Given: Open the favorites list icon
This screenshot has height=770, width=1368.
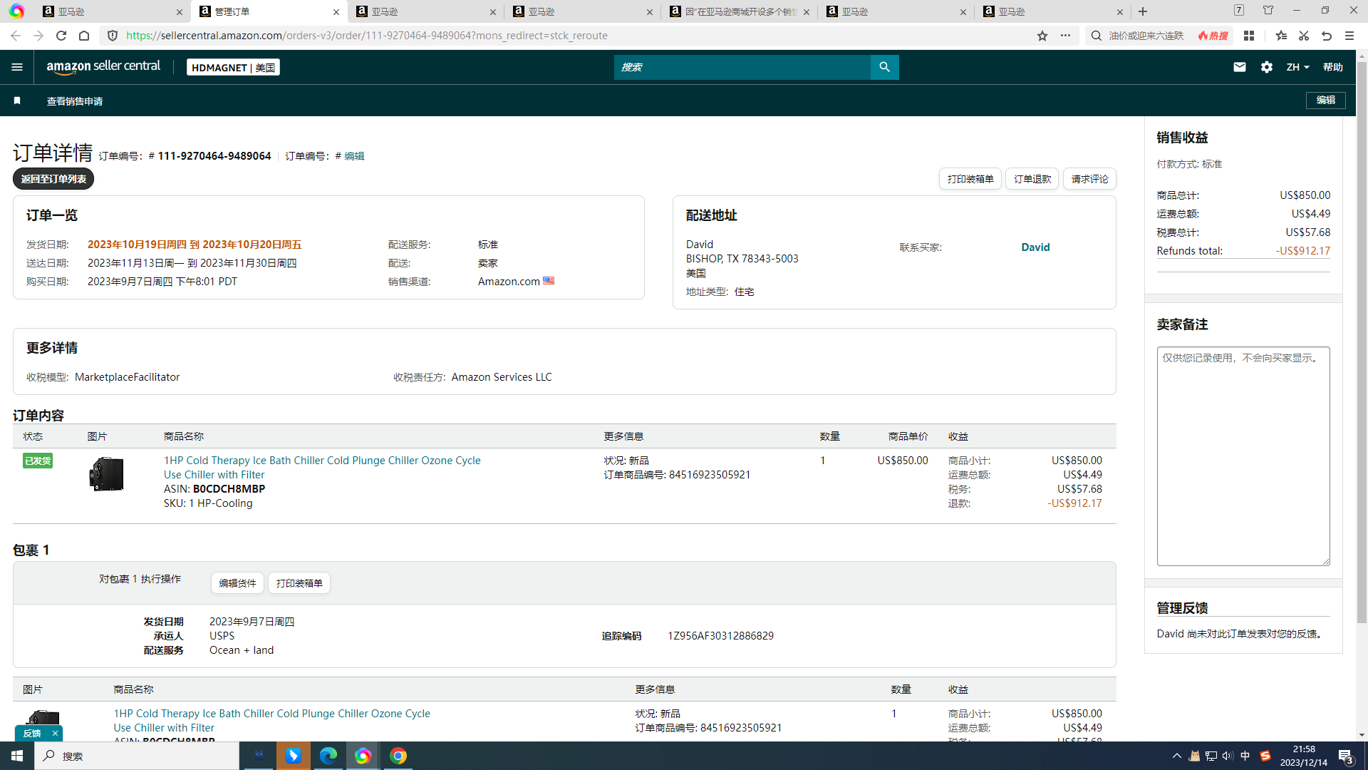Looking at the screenshot, I should [1281, 36].
